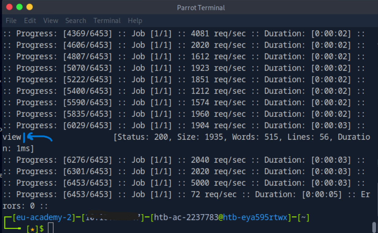
Task: Click the progress value [4606/6453]
Action: coord(88,45)
